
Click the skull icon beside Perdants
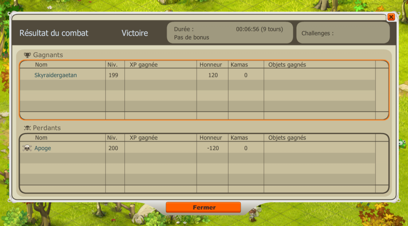[27, 128]
